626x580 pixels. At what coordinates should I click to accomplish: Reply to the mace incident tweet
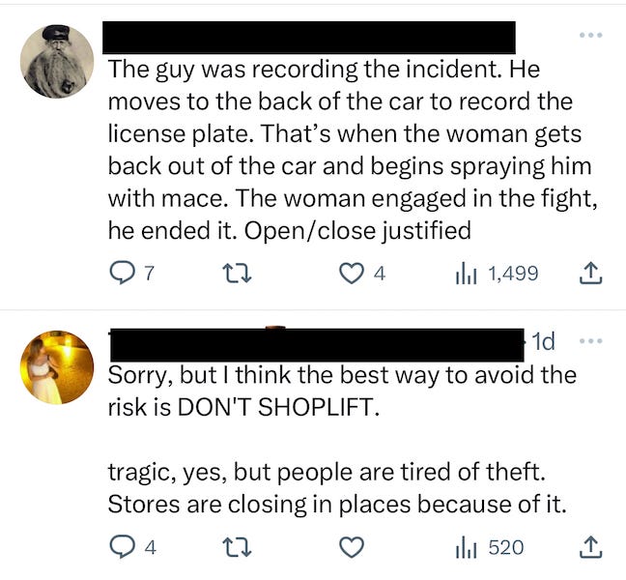click(x=131, y=274)
